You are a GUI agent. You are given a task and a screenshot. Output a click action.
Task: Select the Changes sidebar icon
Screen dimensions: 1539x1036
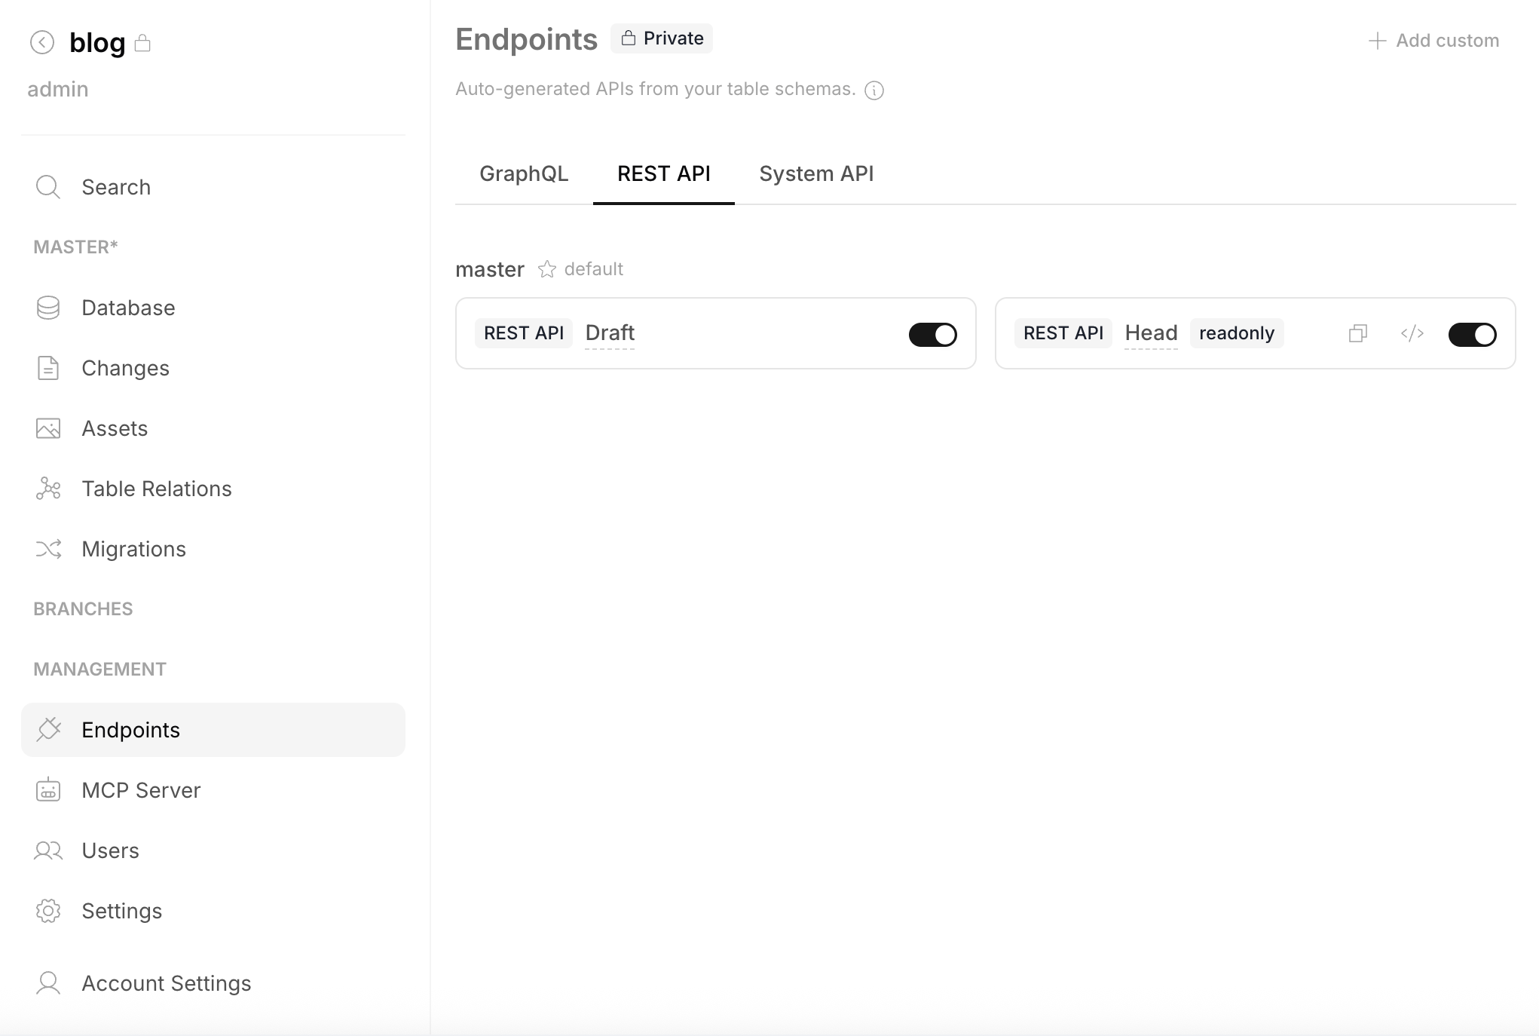point(125,368)
